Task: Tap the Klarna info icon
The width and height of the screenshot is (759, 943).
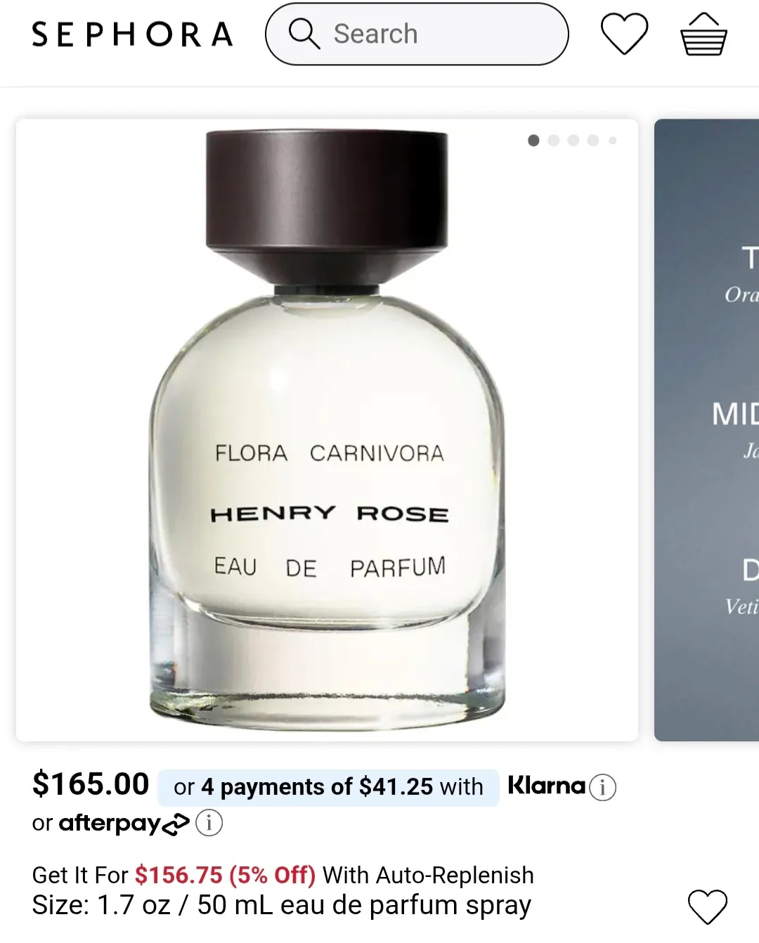Action: [x=602, y=787]
